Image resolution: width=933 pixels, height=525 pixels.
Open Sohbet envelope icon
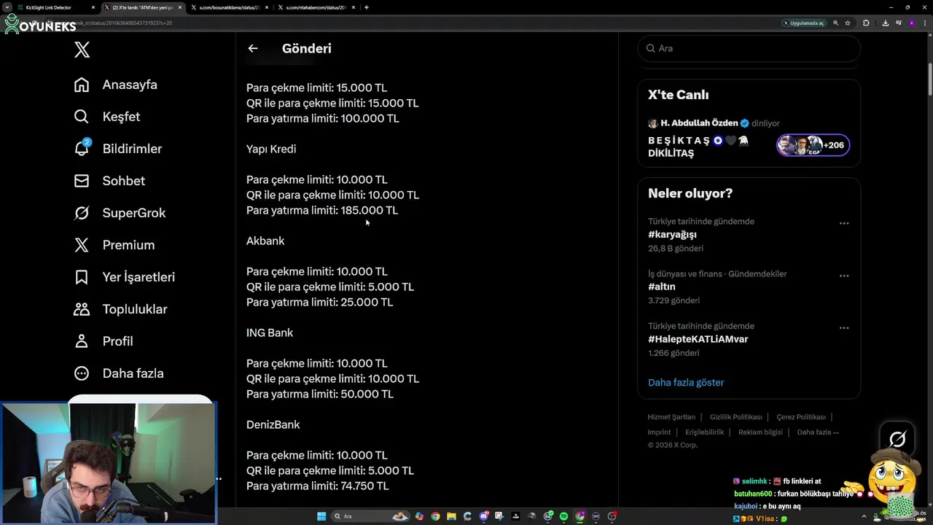coord(82,181)
